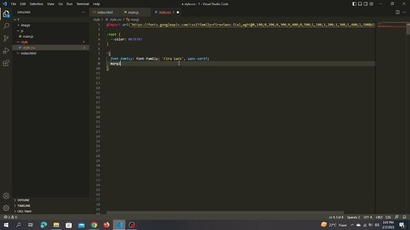This screenshot has width=410, height=230.
Task: Open editor more actions ellipsis
Action: 404,12
